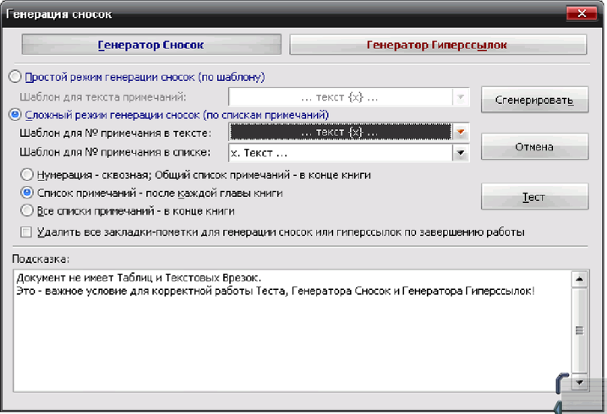Screen dimensions: 607x414
Task: Choose Нумерация - сквозная numbering mode
Action: click(x=27, y=174)
